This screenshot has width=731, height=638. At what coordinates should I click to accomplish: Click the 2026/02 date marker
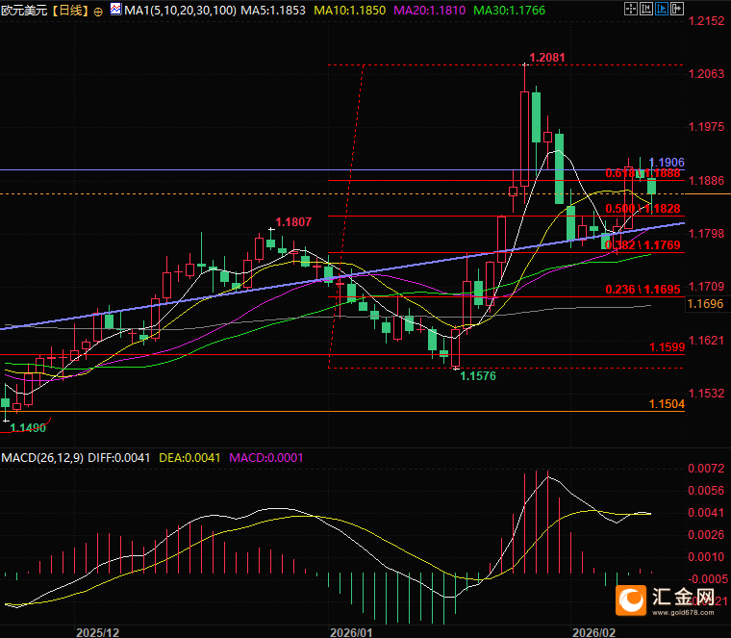point(593,632)
